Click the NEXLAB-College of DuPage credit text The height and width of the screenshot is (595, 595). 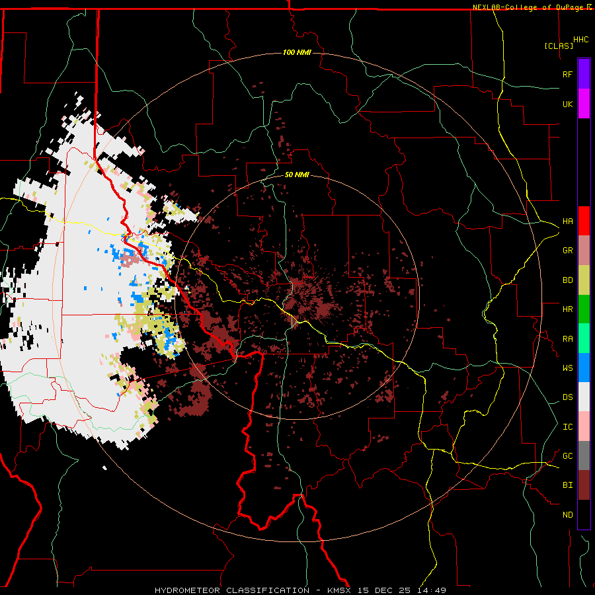click(528, 7)
